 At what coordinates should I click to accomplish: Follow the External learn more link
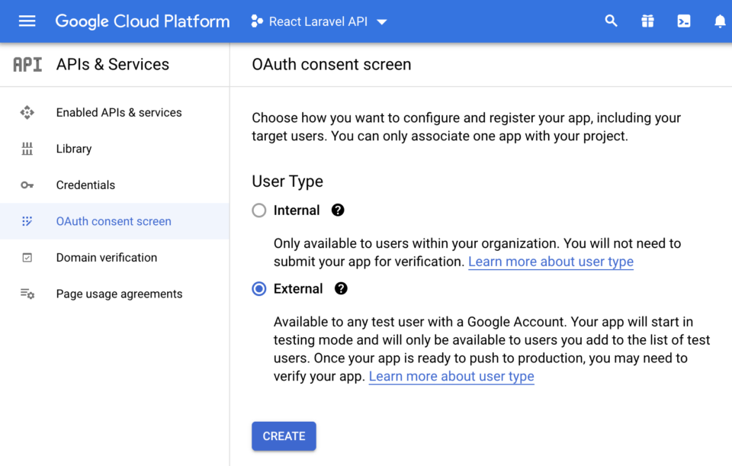coord(451,376)
